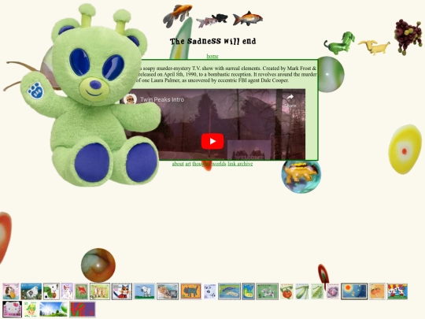The image size is (425, 319).
Task: Click the white cartoon dog stamp
Action: [x=144, y=291]
